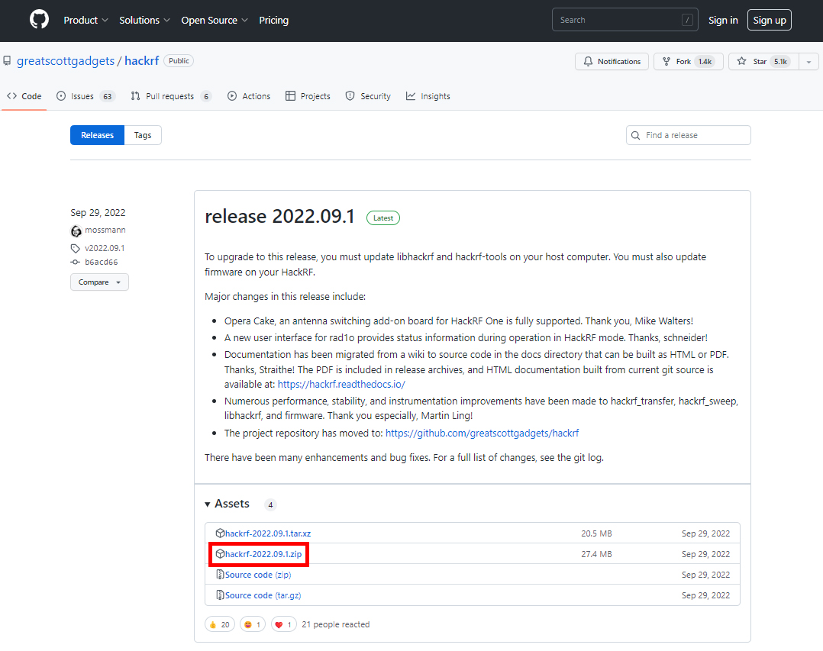823x651 pixels.
Task: Open the greatscottgadgets owner link
Action: pos(66,61)
